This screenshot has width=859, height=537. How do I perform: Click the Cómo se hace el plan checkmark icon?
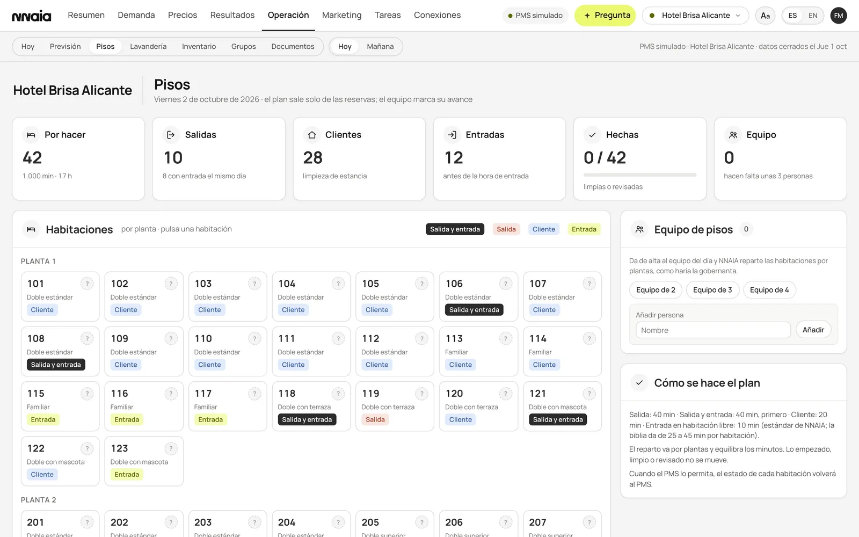tap(639, 383)
